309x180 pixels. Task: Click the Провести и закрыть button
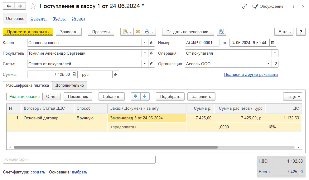click(28, 32)
